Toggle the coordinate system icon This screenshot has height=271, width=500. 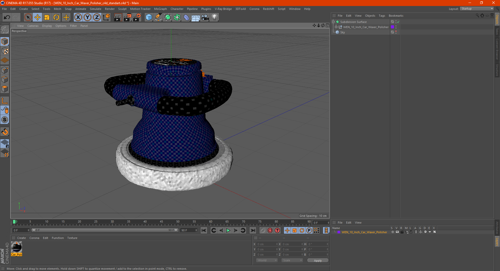click(107, 17)
